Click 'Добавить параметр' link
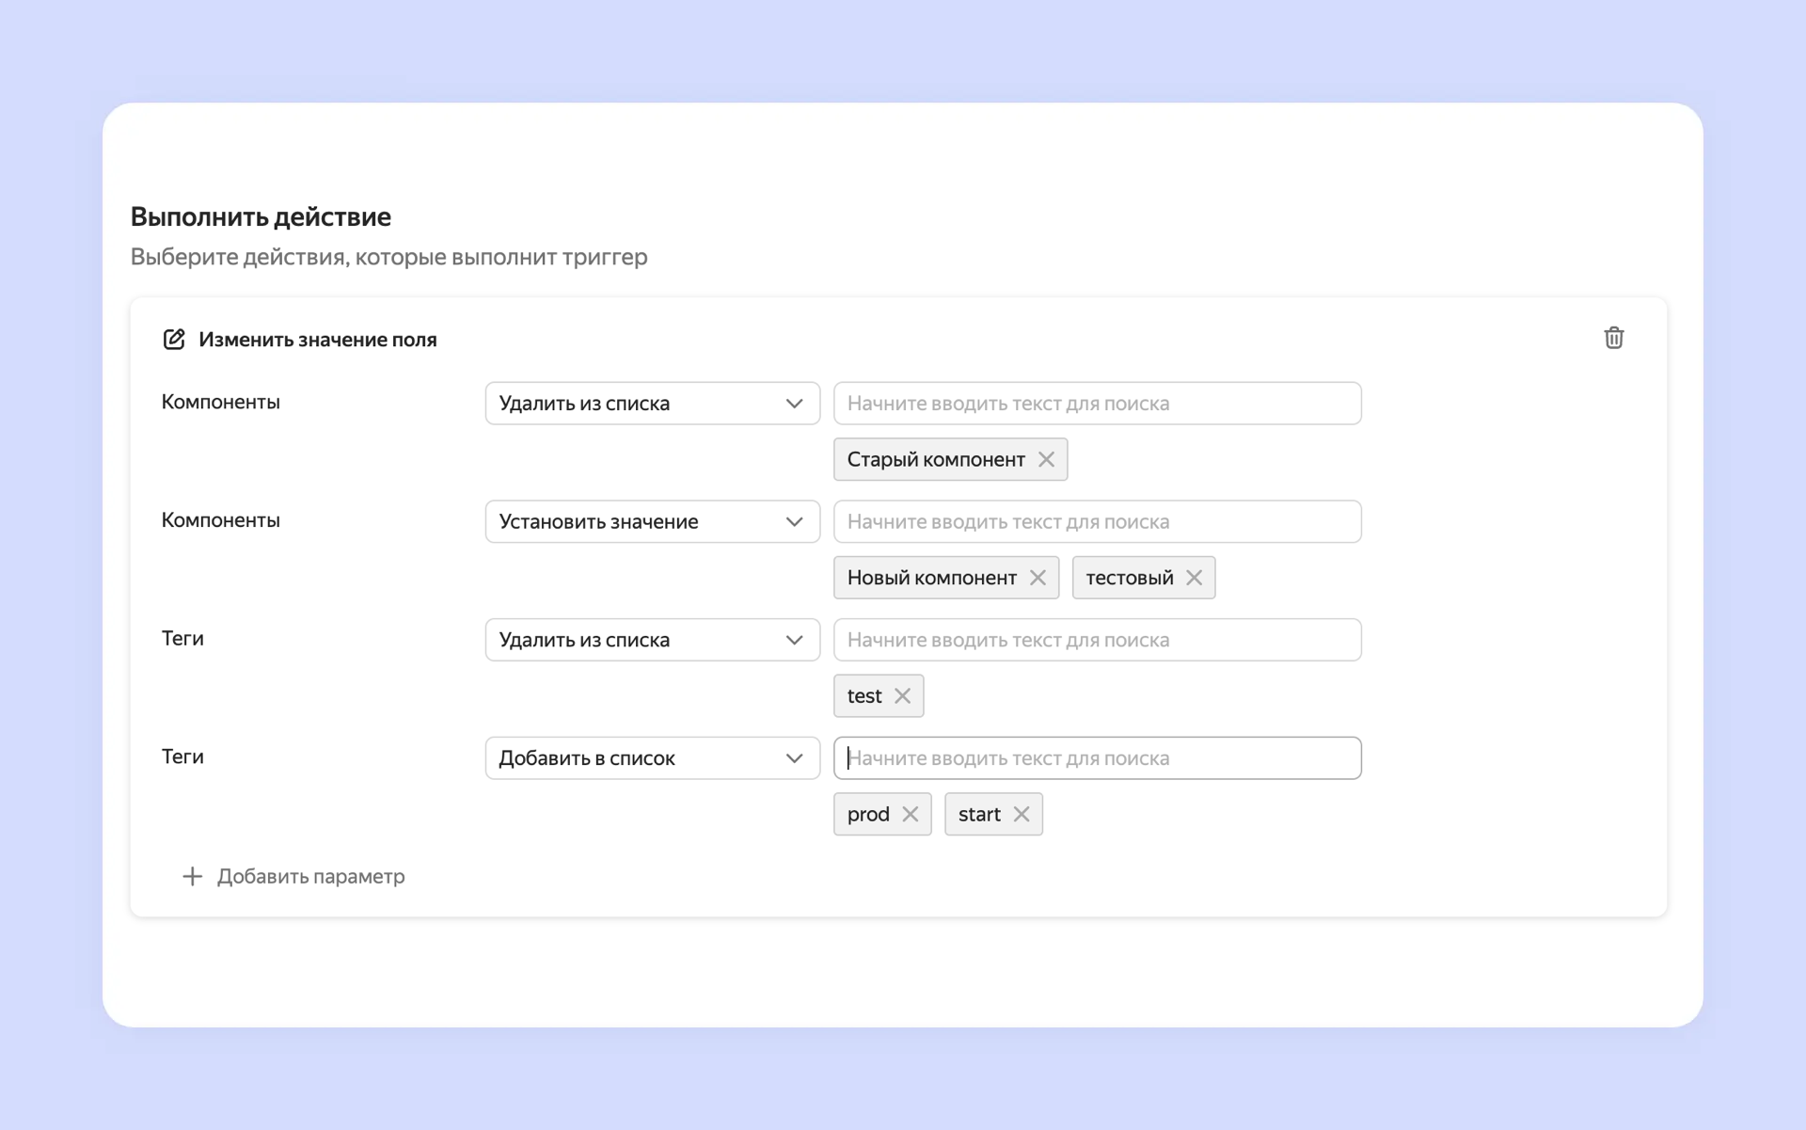The width and height of the screenshot is (1806, 1130). click(x=310, y=876)
